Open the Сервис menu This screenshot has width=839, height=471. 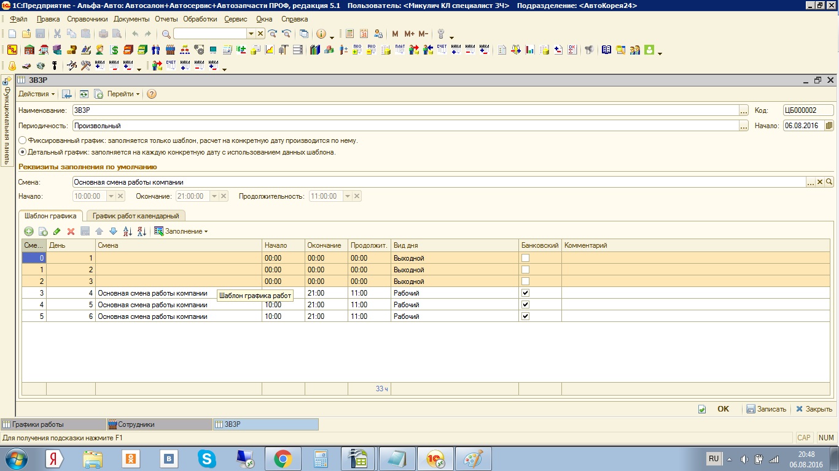pyautogui.click(x=236, y=19)
